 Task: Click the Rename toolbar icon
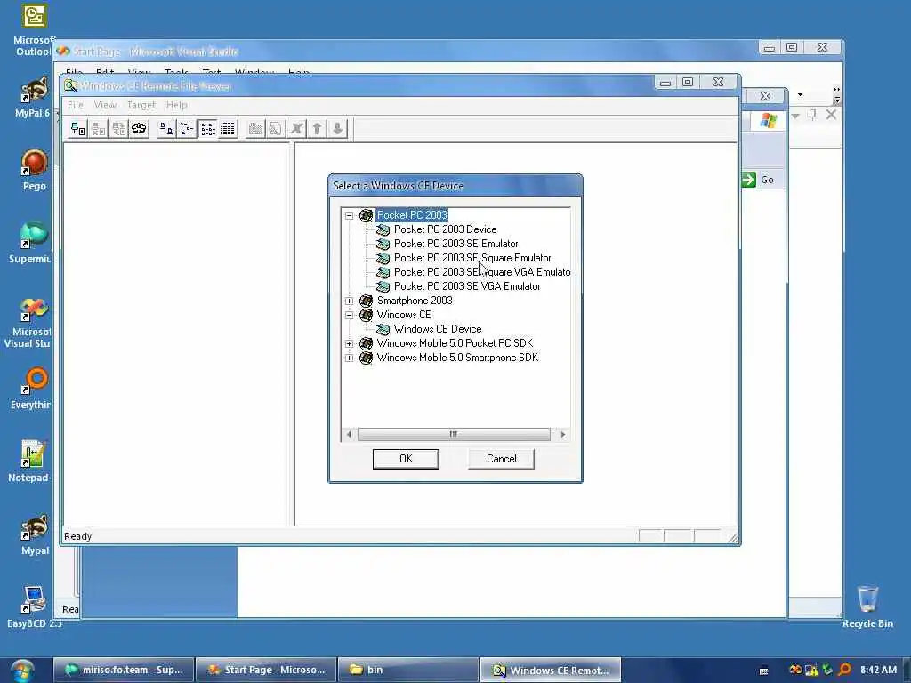(276, 128)
